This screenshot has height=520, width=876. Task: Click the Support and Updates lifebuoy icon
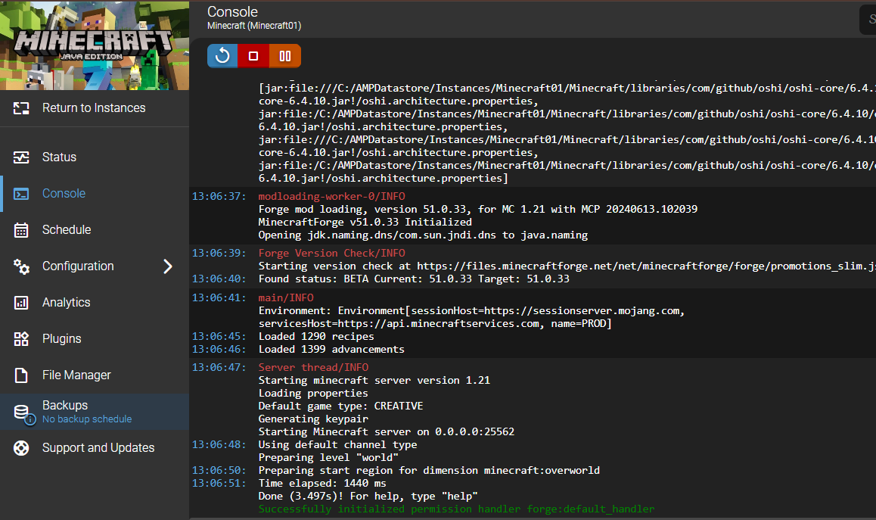21,448
